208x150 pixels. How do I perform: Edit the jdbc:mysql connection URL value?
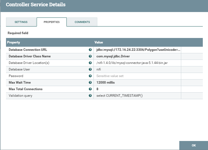138,50
